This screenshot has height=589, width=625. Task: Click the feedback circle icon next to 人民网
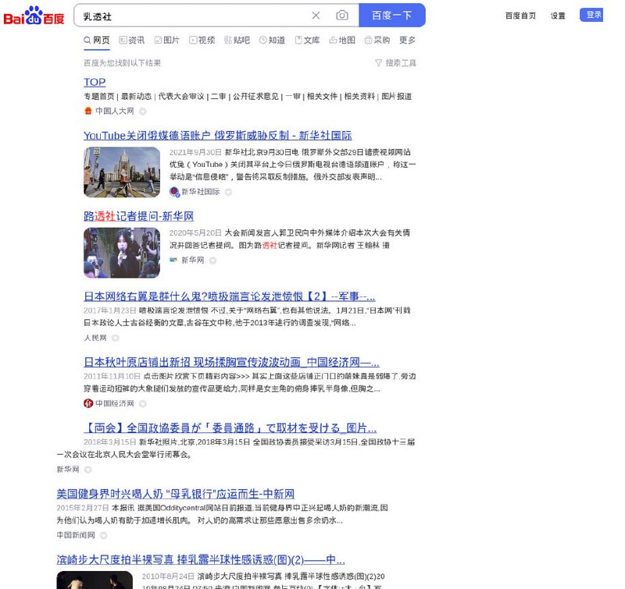pos(115,337)
